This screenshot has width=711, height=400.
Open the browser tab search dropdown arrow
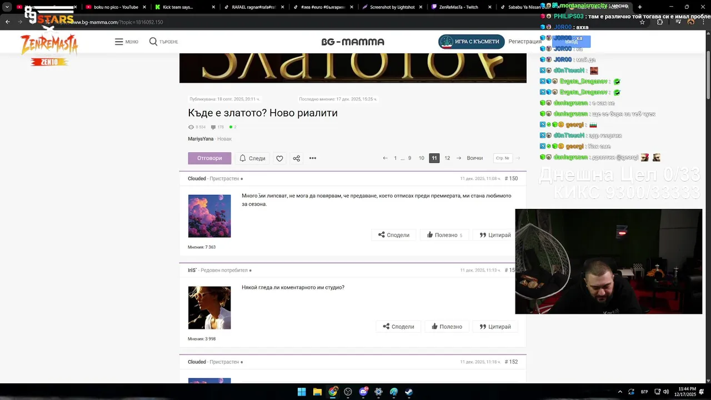(7, 7)
